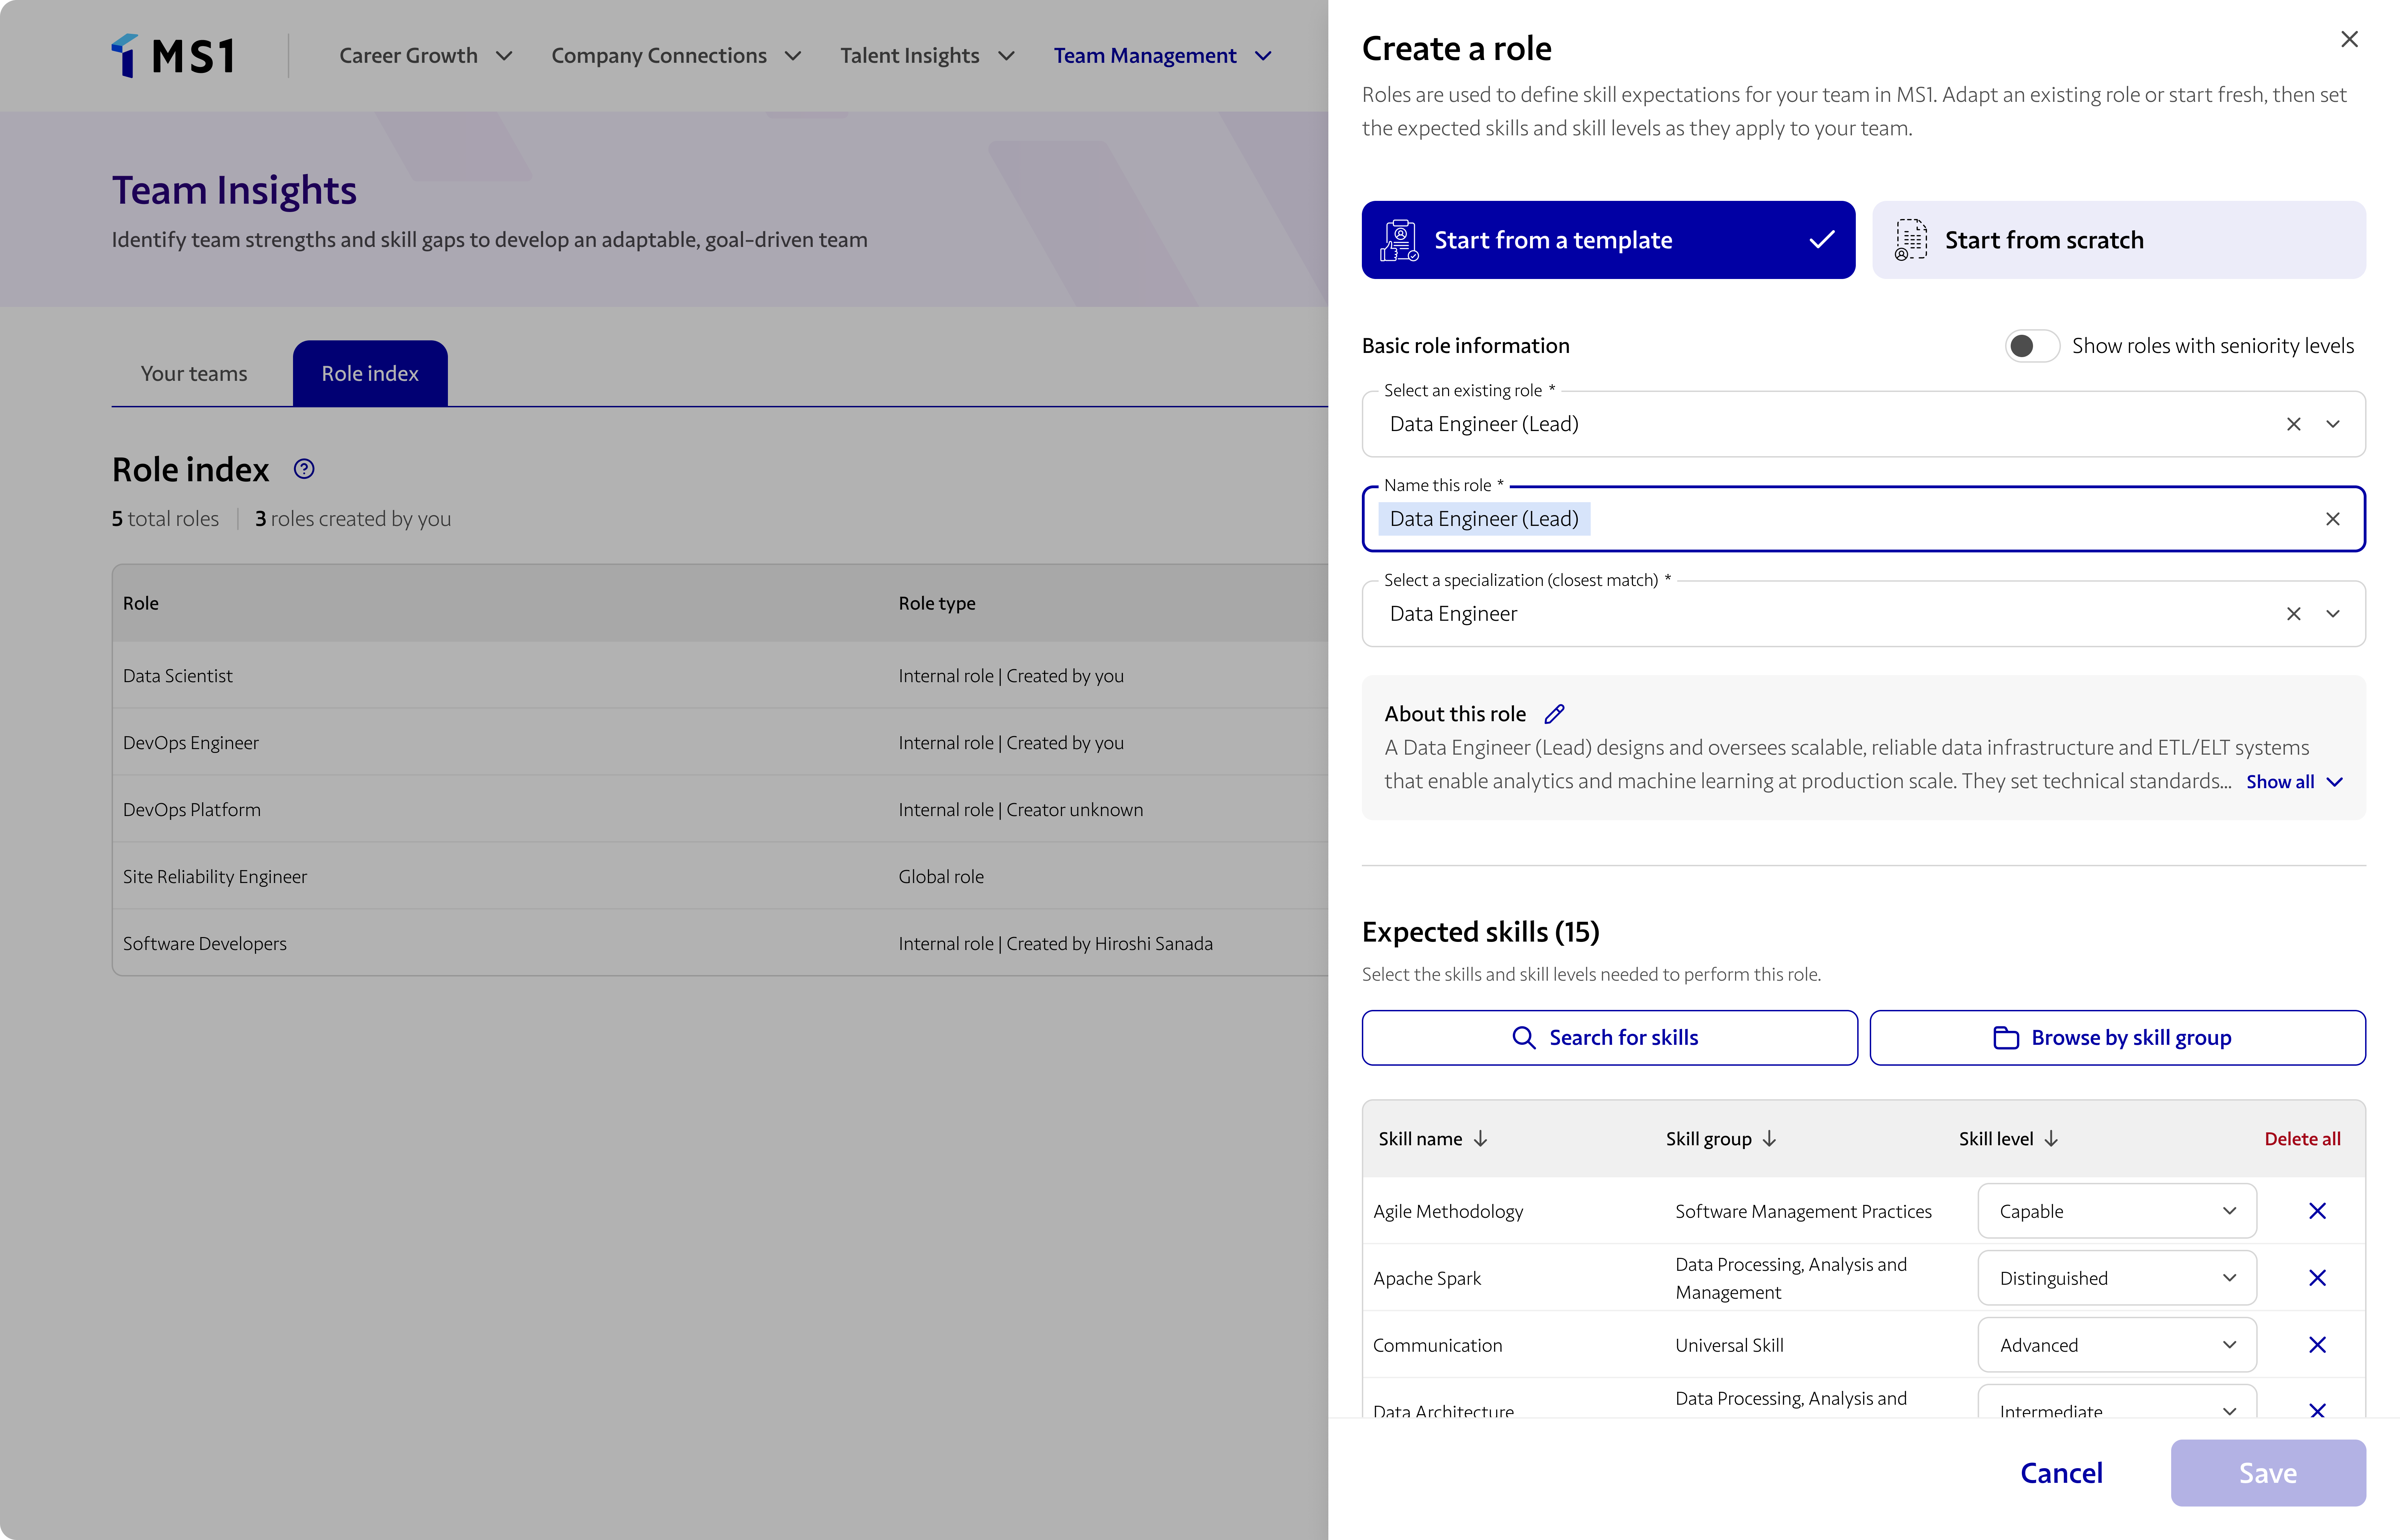Remove the Apache Spark skill
The height and width of the screenshot is (1540, 2400).
[2317, 1278]
